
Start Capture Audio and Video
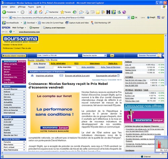tap(77, 23)
